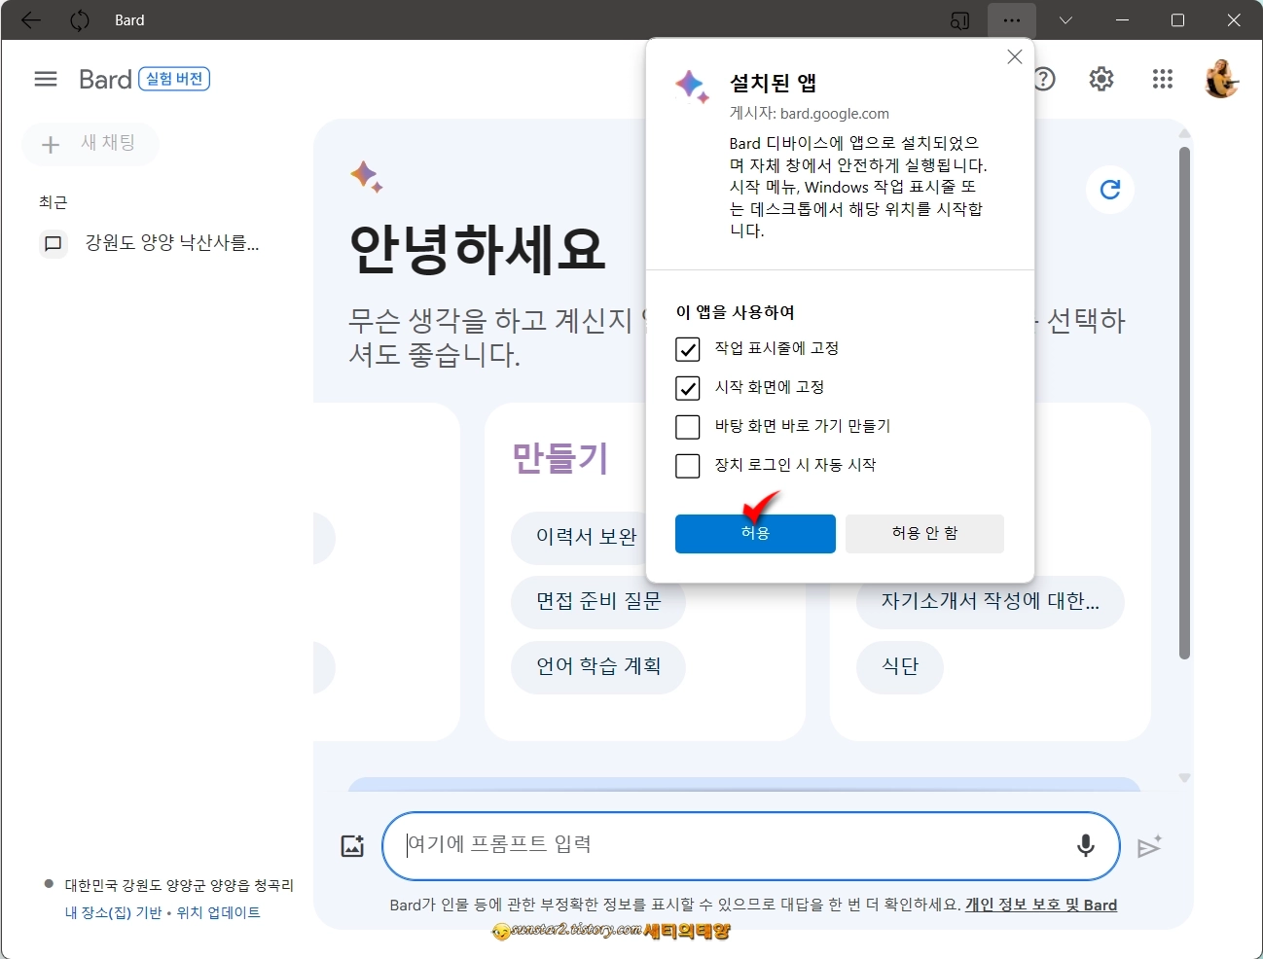Activate the microphone voice input
This screenshot has width=1263, height=959.
point(1086,846)
